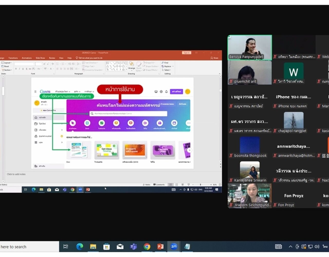Switch to Slide Sorter view in the status bar
The height and width of the screenshot is (257, 329).
pyautogui.click(x=177, y=185)
